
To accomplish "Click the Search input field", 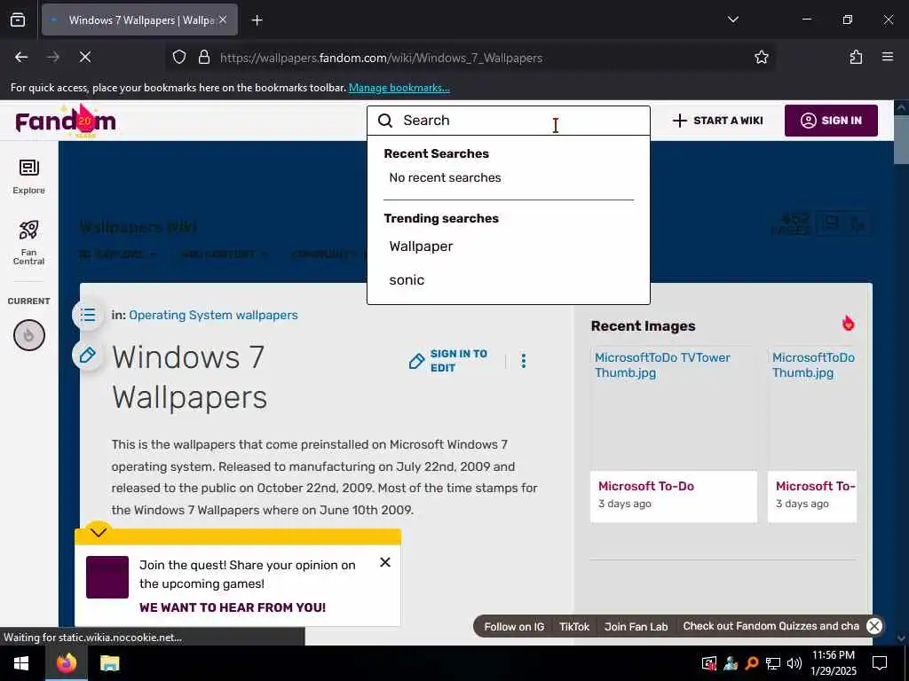I will [x=509, y=121].
